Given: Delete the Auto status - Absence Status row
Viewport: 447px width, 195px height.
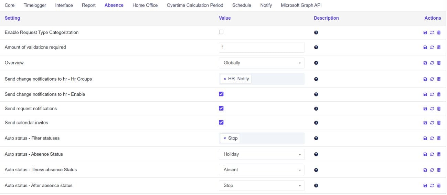Looking at the screenshot, I should click(x=439, y=154).
